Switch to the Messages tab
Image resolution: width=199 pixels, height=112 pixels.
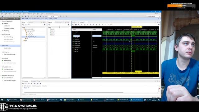coord(34,81)
